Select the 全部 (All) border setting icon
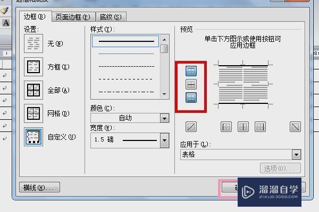The width and height of the screenshot is (319, 212). [x=33, y=90]
